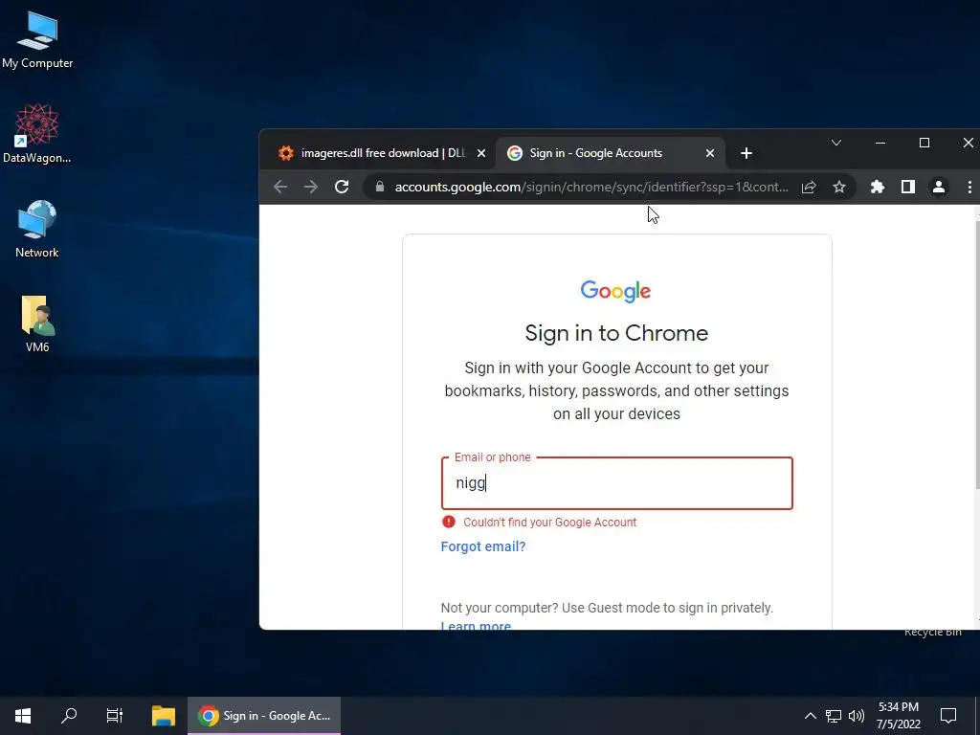View site info via padlock icon

379,187
